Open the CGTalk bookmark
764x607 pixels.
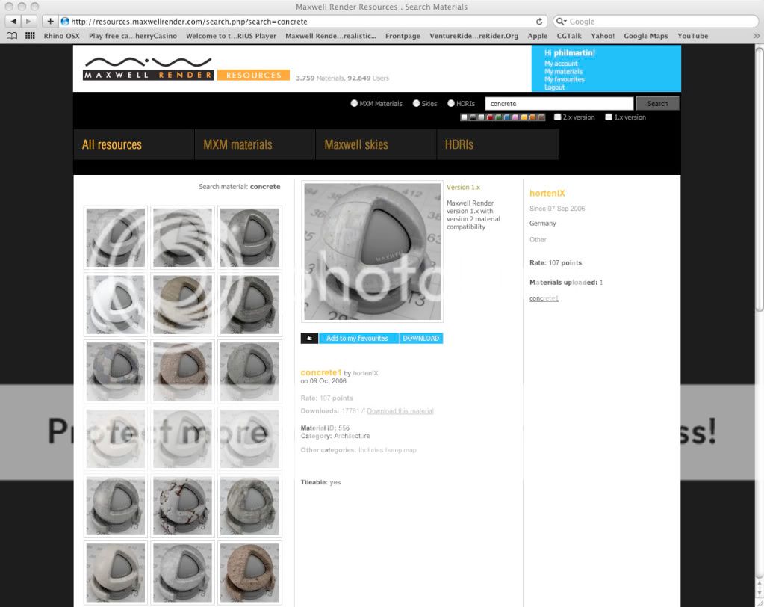(569, 36)
